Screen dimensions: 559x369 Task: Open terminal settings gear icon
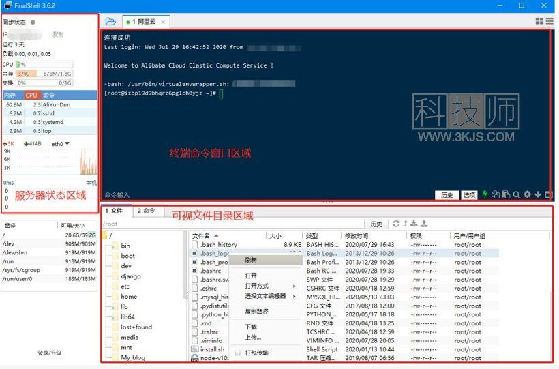527,194
